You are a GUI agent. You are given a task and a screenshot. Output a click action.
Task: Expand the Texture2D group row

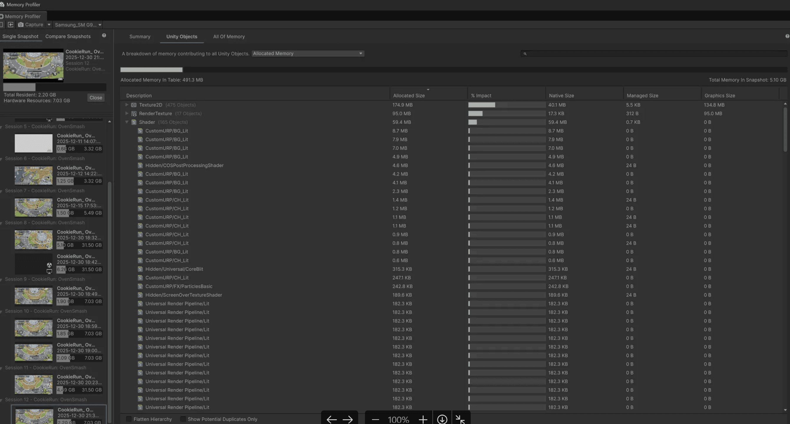[x=127, y=105]
